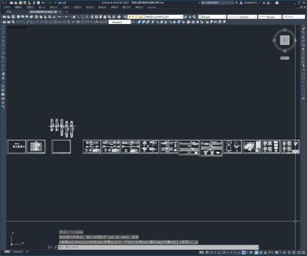Viewport: 307px width, 256px height.
Task: Toggle the highlighted annotation visibility button
Action: coord(256,252)
